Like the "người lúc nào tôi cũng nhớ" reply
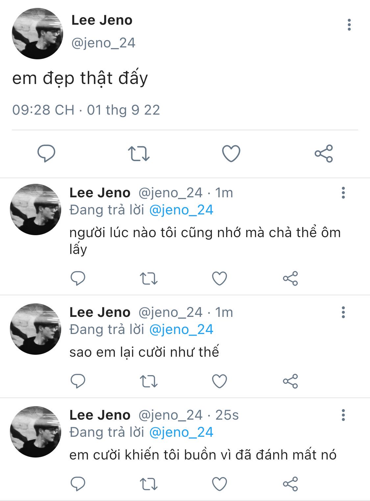 pos(219,278)
